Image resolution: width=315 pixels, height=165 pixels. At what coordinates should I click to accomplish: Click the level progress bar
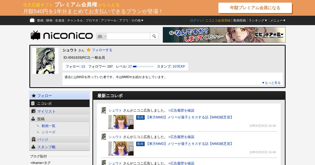coord(143,67)
